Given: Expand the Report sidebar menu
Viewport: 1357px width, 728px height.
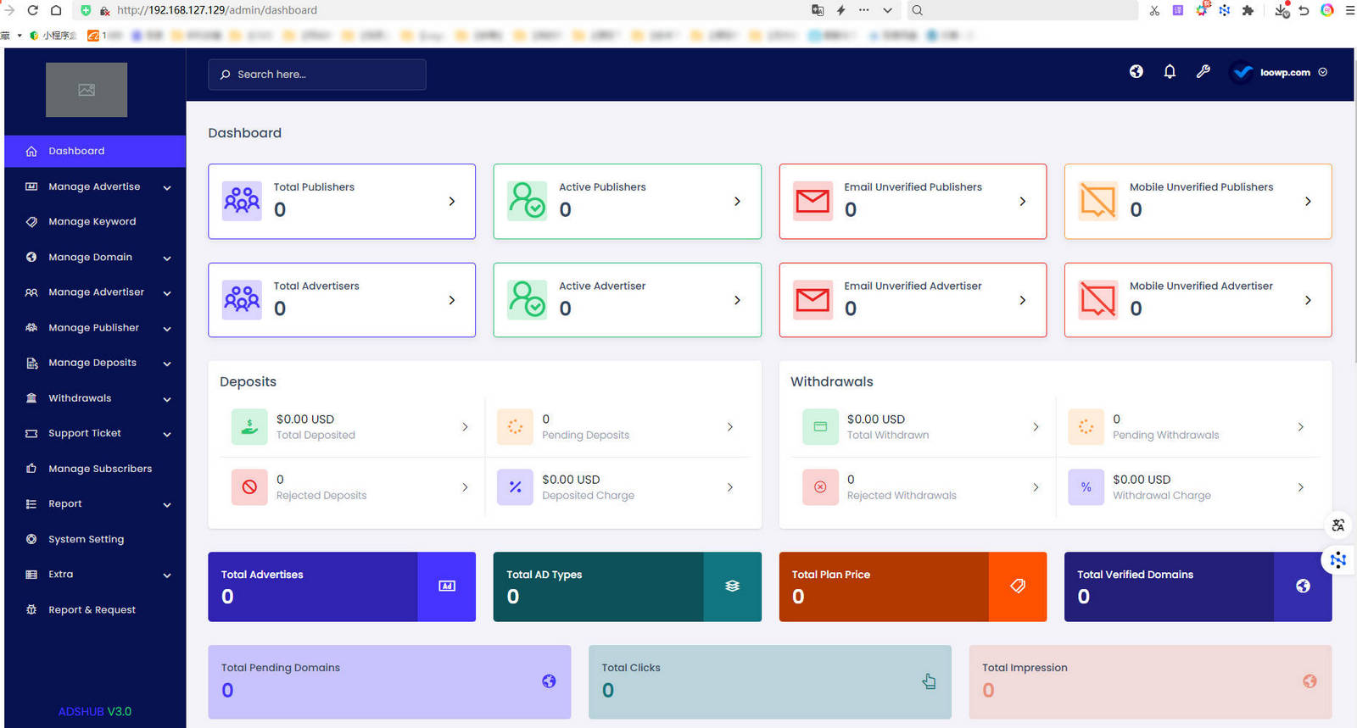Looking at the screenshot, I should click(95, 504).
